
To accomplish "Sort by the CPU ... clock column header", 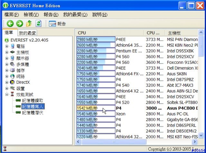I will [x=154, y=33].
